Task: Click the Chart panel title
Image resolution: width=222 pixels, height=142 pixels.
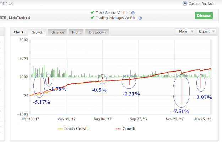Action: (x=18, y=32)
